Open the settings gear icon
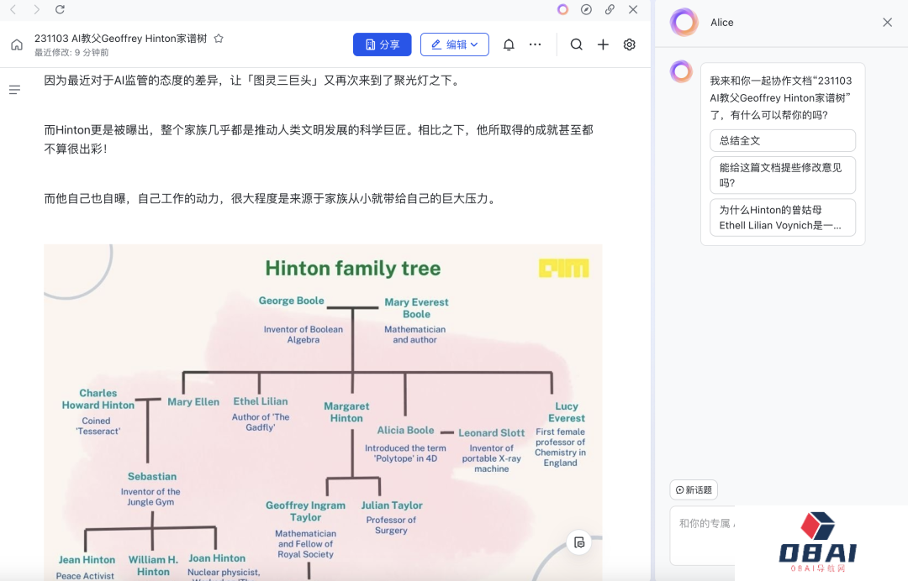Viewport: 908px width, 581px height. click(629, 44)
